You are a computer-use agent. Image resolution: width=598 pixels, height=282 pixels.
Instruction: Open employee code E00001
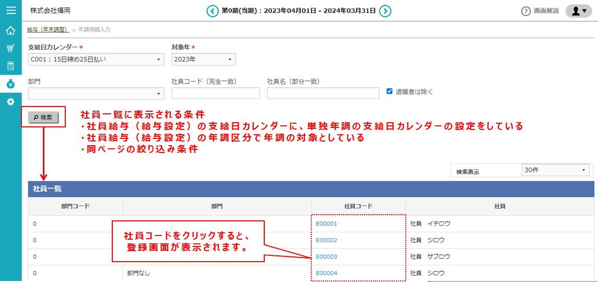point(326,224)
